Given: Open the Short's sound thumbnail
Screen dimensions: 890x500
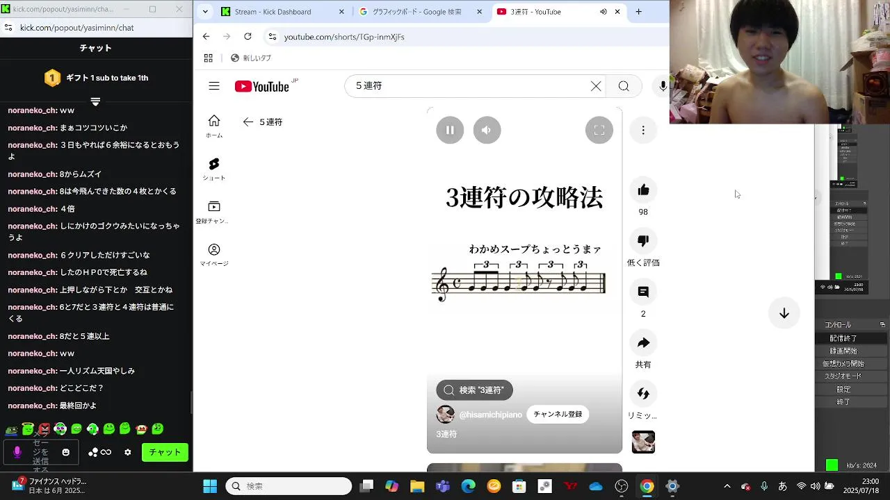Looking at the screenshot, I should [643, 442].
